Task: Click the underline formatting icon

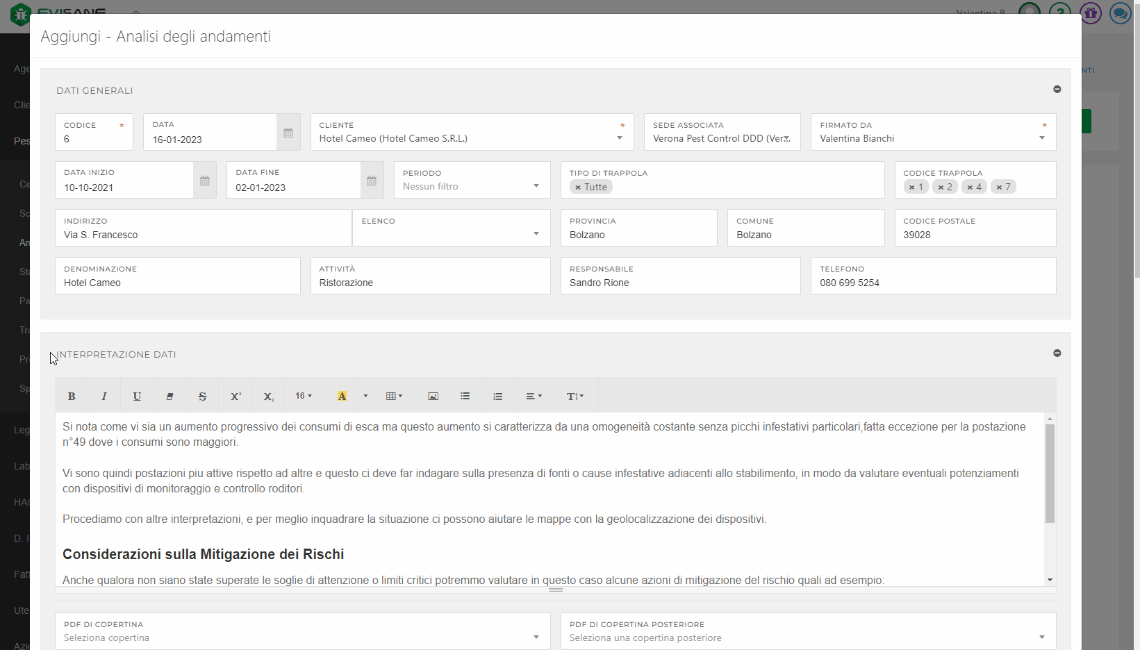Action: [x=137, y=397]
